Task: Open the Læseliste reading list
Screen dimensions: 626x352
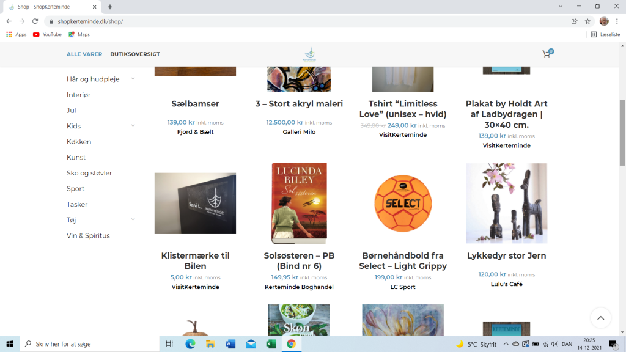Action: pyautogui.click(x=605, y=34)
